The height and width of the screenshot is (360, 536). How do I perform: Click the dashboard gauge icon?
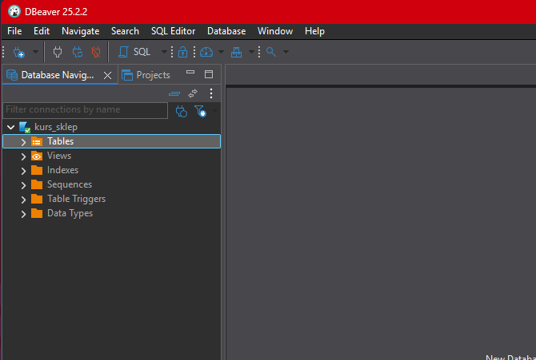click(206, 52)
